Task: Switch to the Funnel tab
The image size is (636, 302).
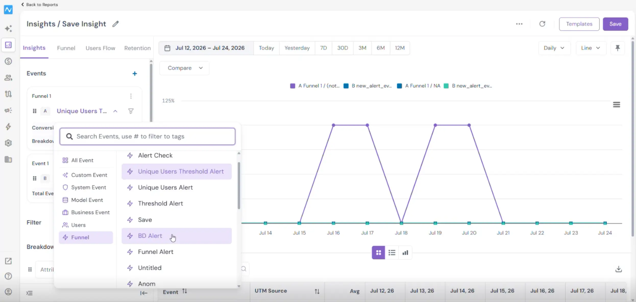Action: (66, 48)
